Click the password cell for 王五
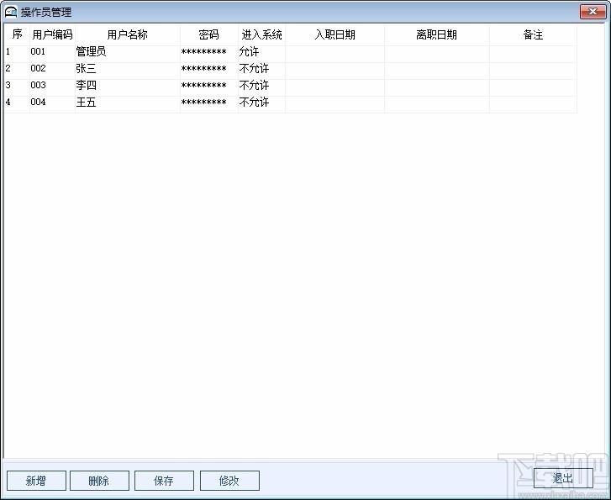The image size is (611, 500). (x=209, y=104)
